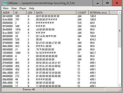The image size is (123, 93).
Task: Select row with address 08400000
Action: (x=60, y=40)
